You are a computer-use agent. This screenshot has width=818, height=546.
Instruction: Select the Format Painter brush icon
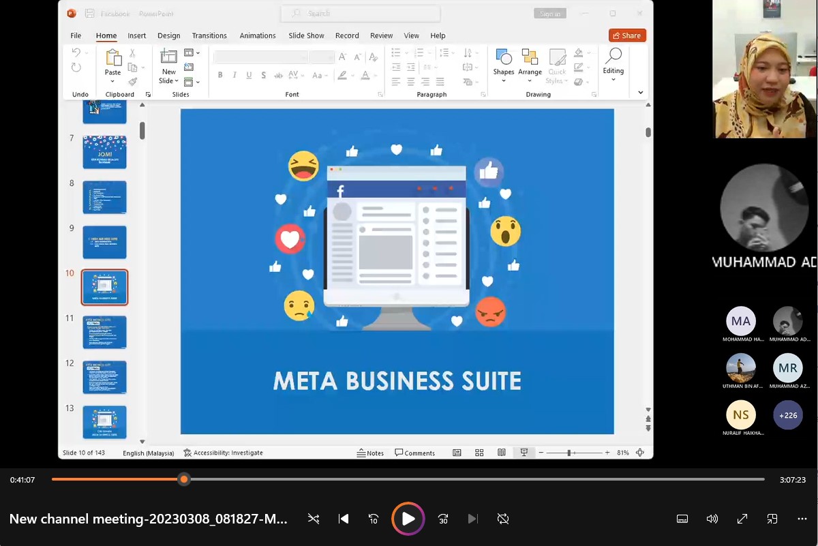coord(132,82)
